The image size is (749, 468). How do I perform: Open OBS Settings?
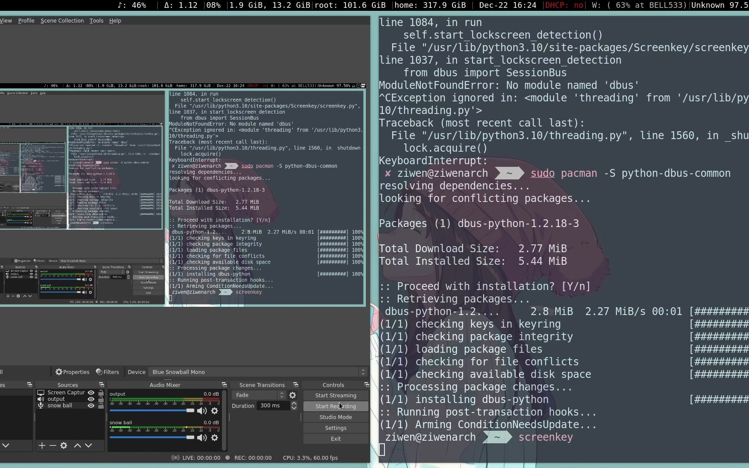tap(335, 428)
